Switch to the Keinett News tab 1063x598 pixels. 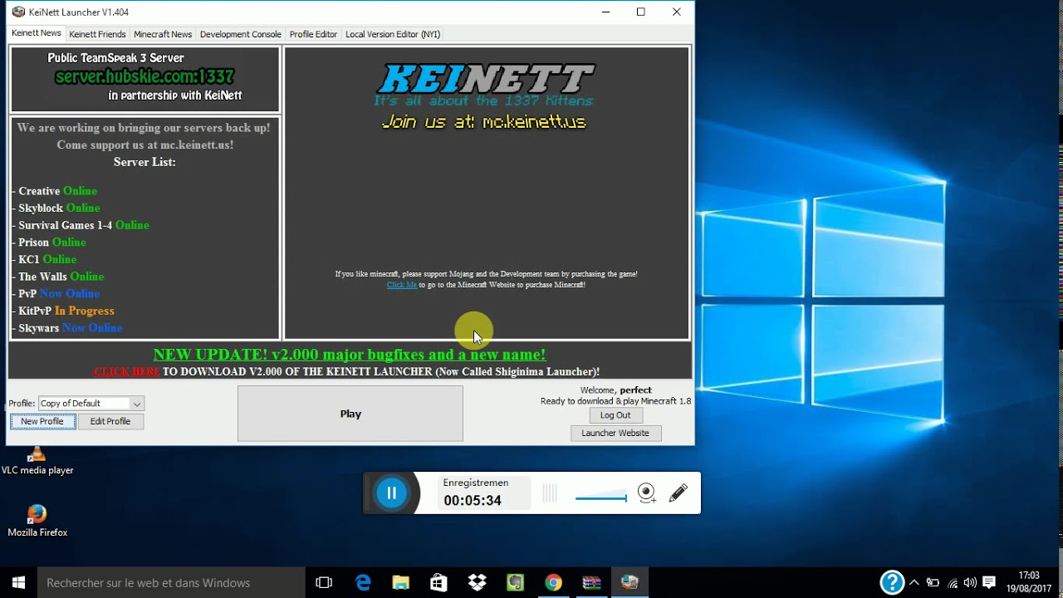click(x=37, y=33)
